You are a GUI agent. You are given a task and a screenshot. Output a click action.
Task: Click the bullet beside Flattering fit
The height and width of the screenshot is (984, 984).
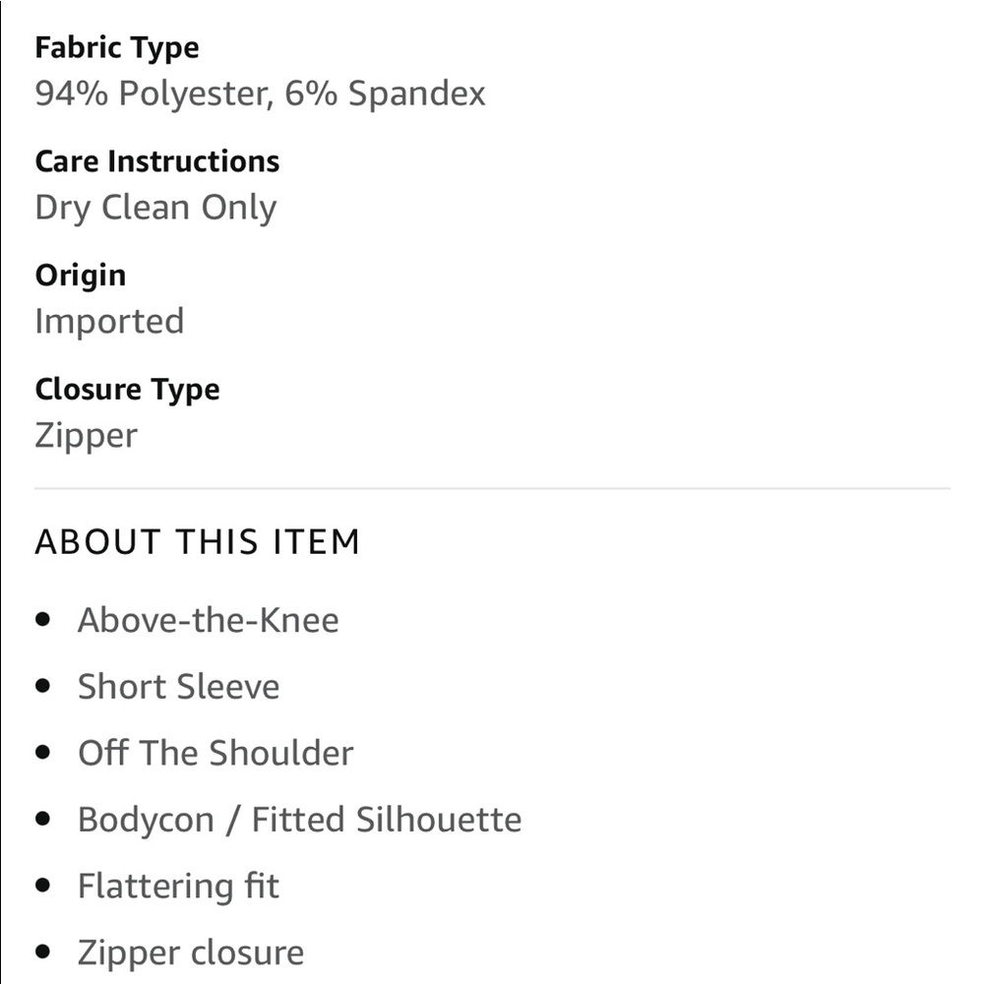point(42,887)
